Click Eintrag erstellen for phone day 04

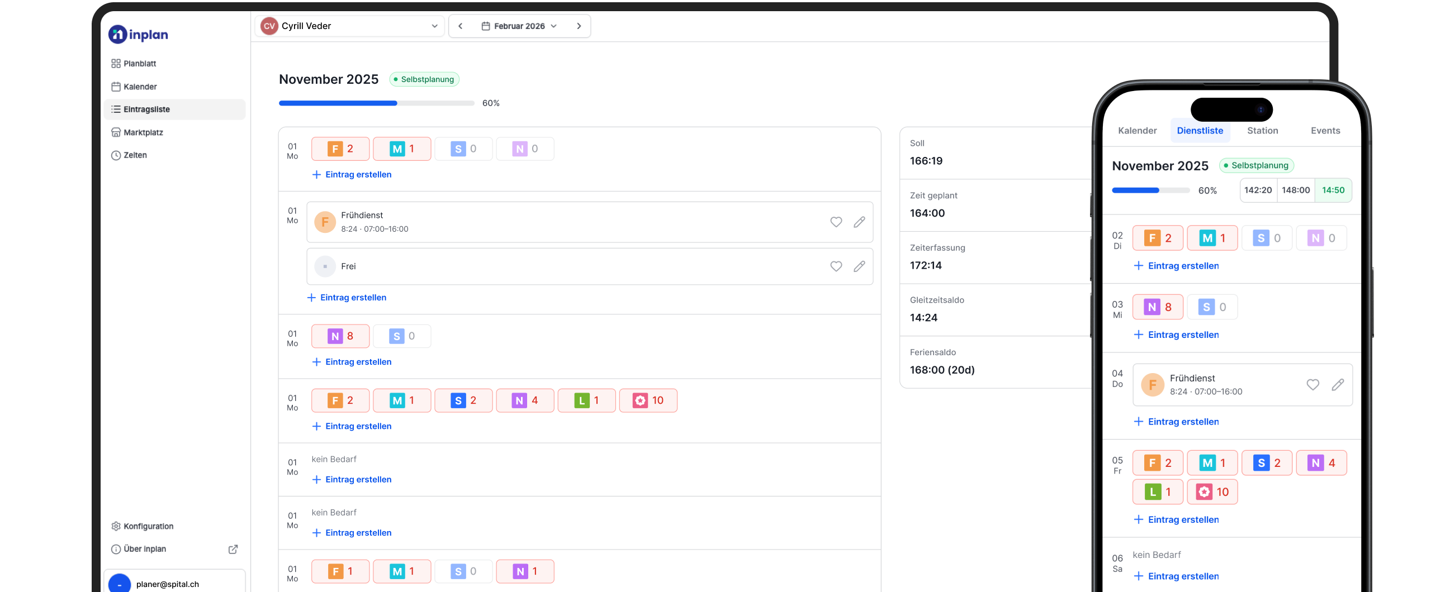tap(1177, 422)
